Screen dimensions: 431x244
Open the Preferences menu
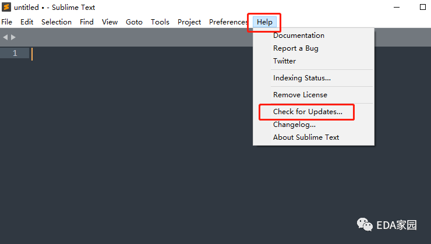pos(228,22)
